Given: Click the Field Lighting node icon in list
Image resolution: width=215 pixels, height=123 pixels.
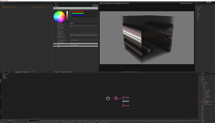Looking at the screenshot, I should 203,101.
